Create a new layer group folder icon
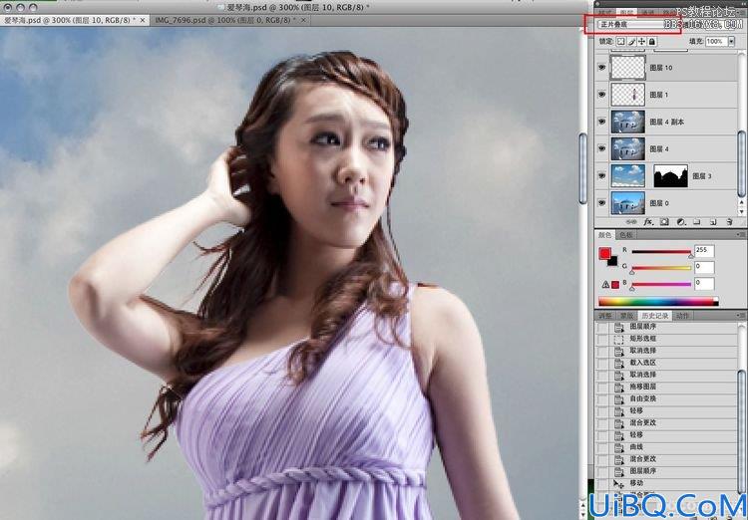Image resolution: width=748 pixels, height=520 pixels. (x=696, y=222)
